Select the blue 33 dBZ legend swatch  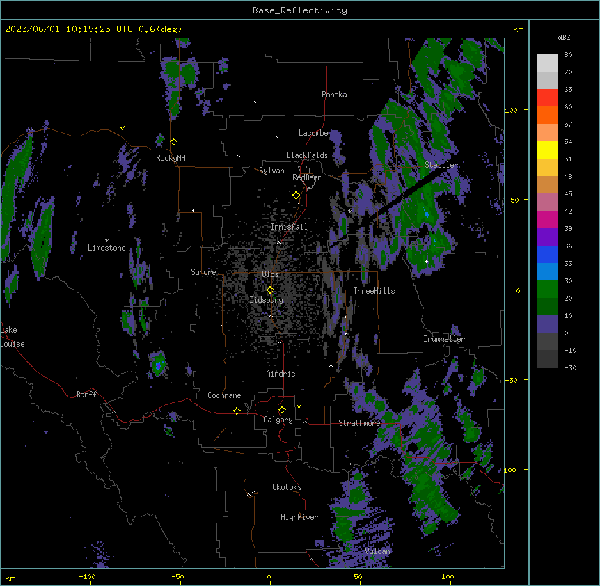pos(547,254)
